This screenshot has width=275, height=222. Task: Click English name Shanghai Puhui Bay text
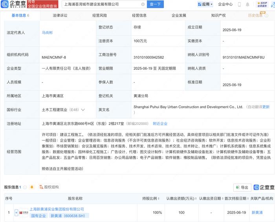pyautogui.click(x=188, y=107)
